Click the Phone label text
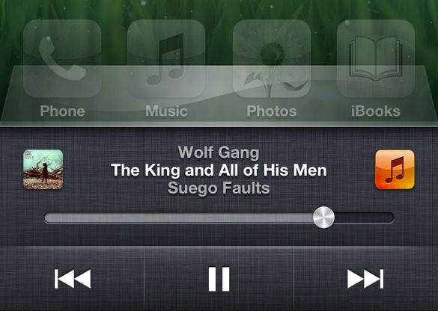The image size is (438, 311). coord(62,111)
